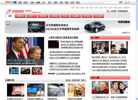Open the 人民币对美元汇率 headline
Viewport: 138px width, 100px height.
coord(63,38)
